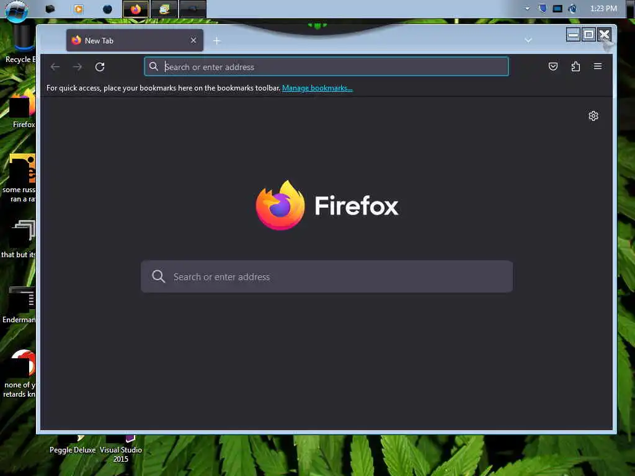Select the Enderman desktop icon
Viewport: 635px width, 476px height.
click(19, 306)
